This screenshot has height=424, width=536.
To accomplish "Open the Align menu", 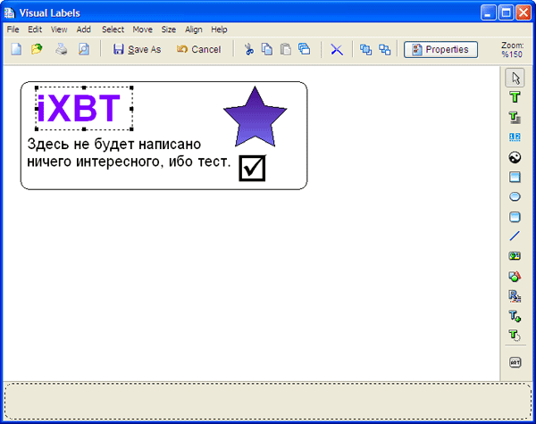I will [x=194, y=29].
